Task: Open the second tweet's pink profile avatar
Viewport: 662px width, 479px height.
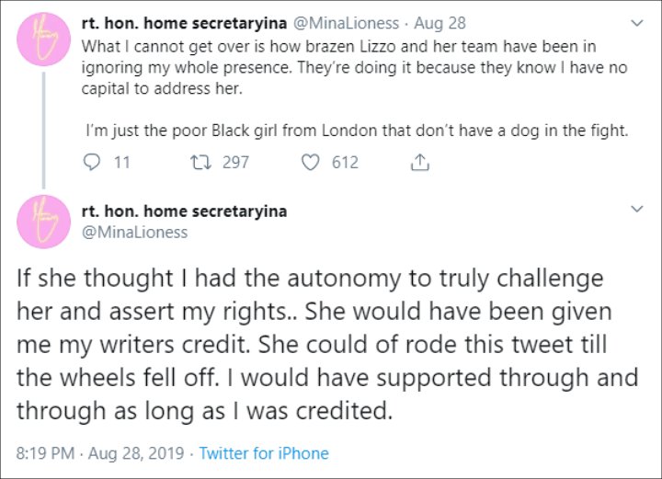Action: tap(43, 222)
